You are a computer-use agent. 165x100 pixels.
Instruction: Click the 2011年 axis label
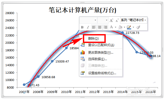coord(80,92)
